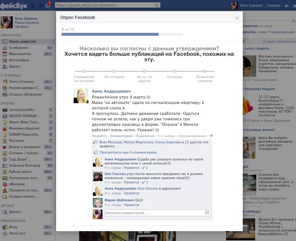This screenshot has height=241, width=296.
Task: Click Нравится under the main post
Action: tap(99, 136)
